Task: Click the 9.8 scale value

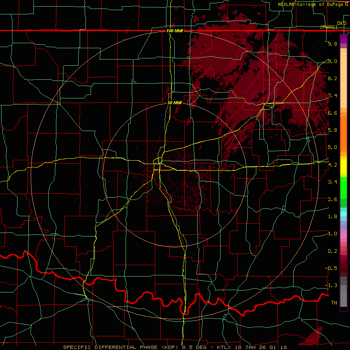Action: pyautogui.click(x=332, y=44)
